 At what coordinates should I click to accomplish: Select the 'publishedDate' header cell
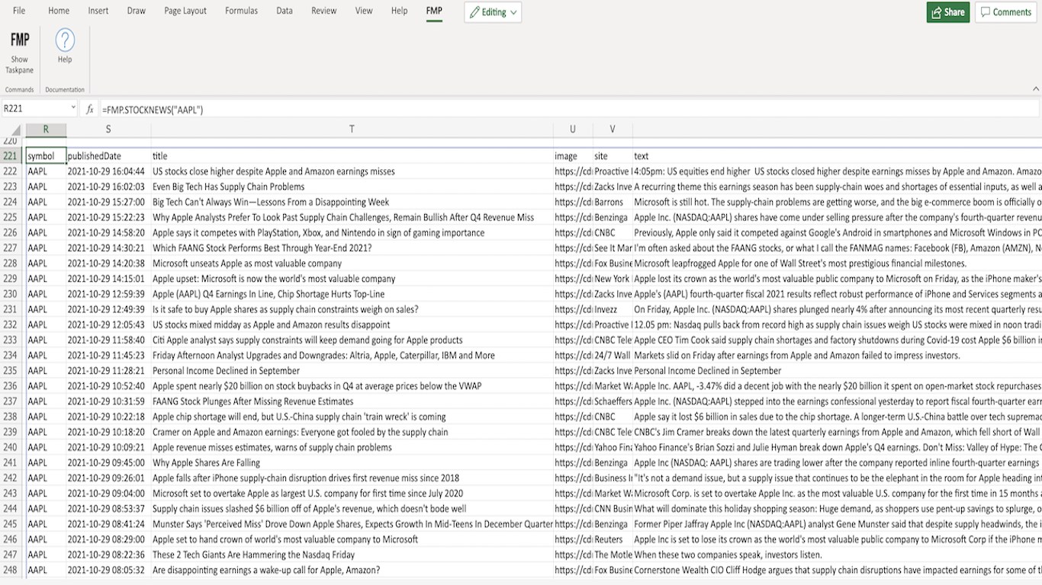pyautogui.click(x=108, y=156)
